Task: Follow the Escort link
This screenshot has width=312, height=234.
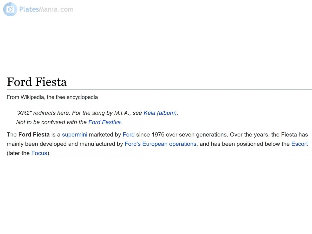Action: click(x=300, y=144)
